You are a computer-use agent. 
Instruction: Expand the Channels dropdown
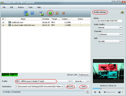121,34
